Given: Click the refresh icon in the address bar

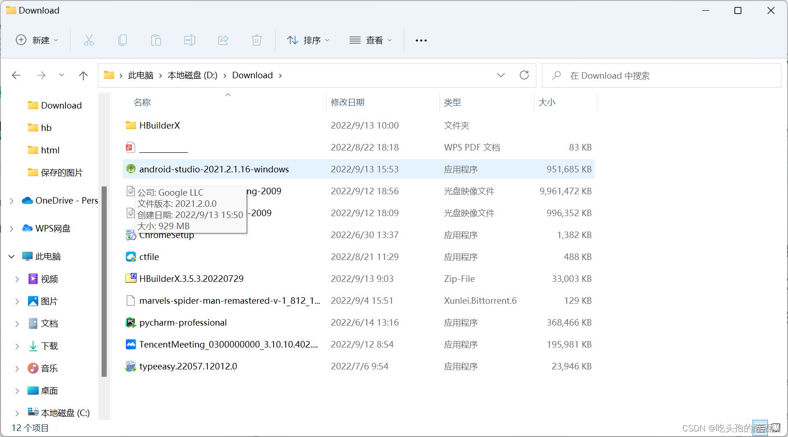Looking at the screenshot, I should pyautogui.click(x=524, y=75).
